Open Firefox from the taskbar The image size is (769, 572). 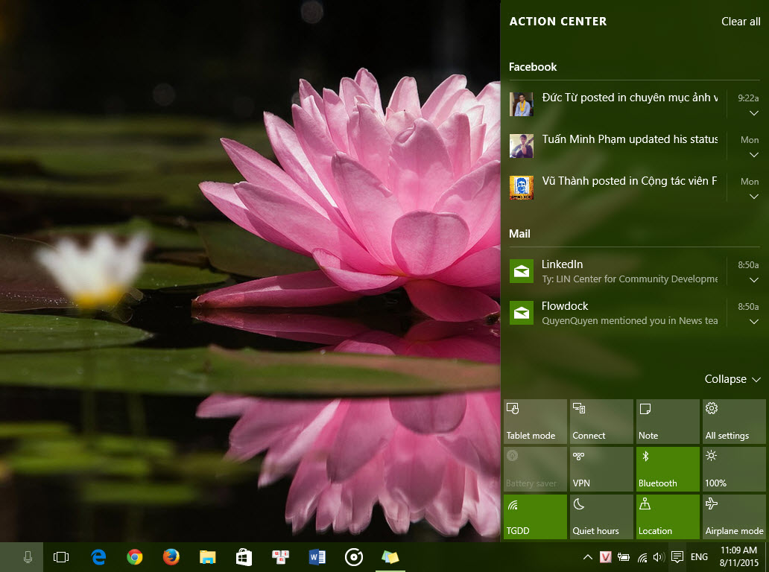(171, 556)
